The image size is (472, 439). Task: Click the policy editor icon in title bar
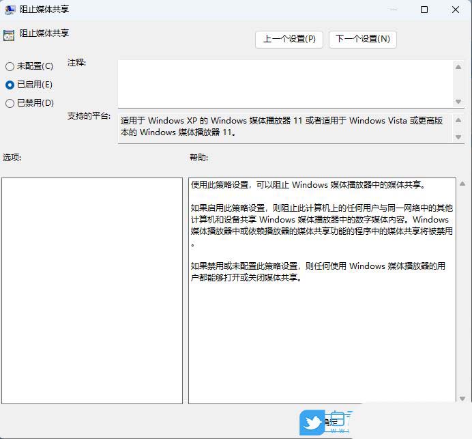[x=10, y=10]
